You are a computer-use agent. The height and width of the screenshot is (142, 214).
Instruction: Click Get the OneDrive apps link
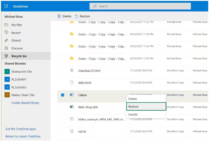click(x=21, y=129)
